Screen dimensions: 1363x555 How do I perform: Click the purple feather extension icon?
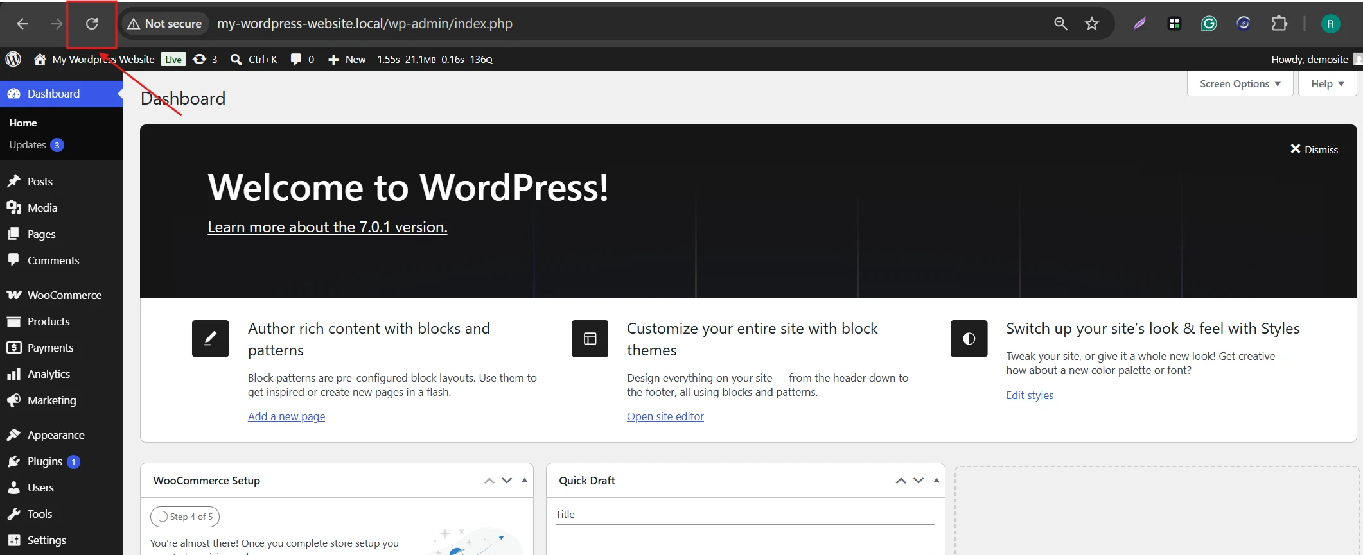click(x=1139, y=24)
